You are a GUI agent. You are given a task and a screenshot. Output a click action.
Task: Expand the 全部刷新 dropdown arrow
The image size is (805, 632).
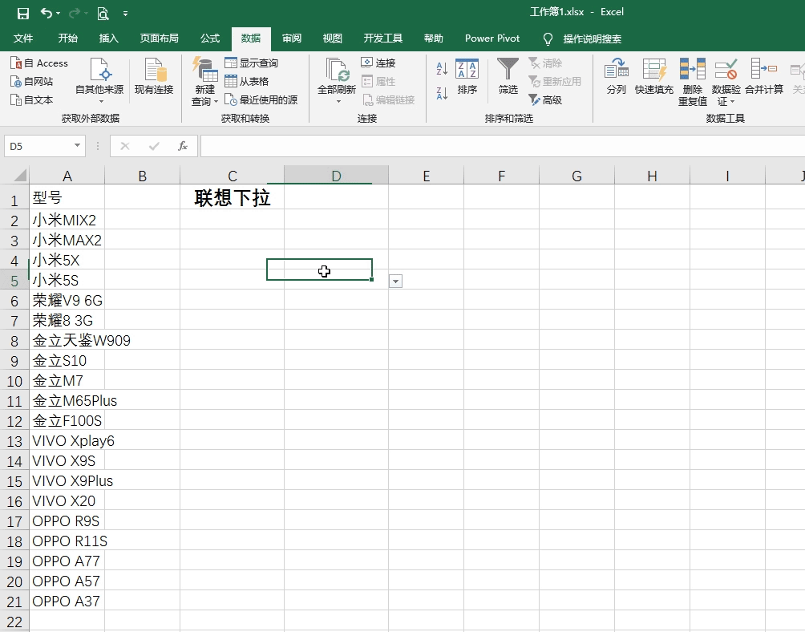click(x=338, y=102)
